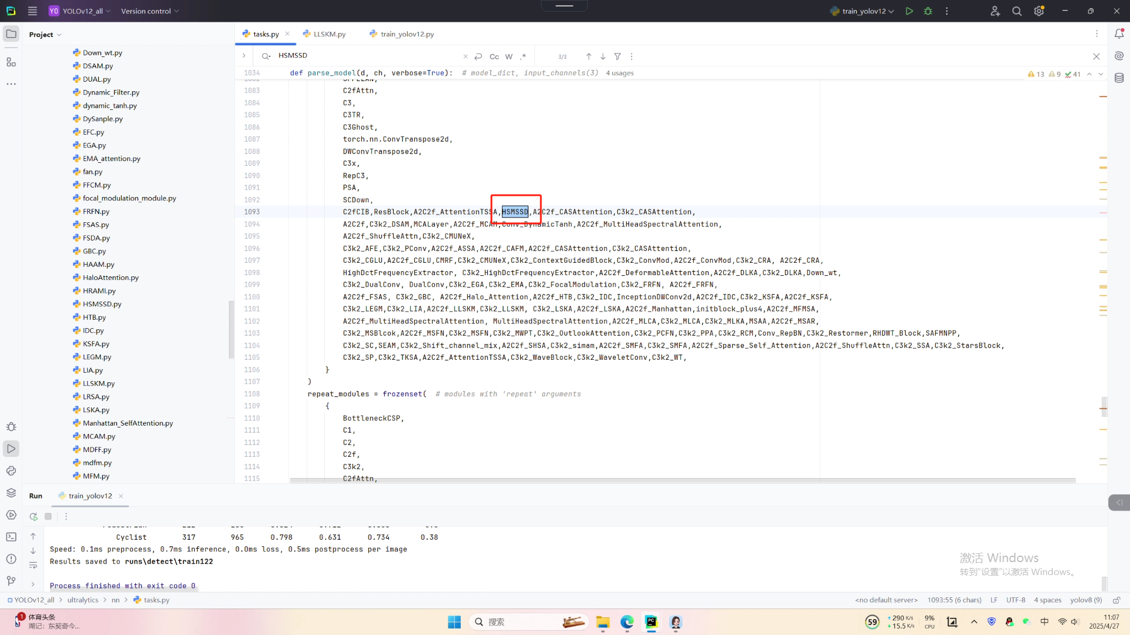The width and height of the screenshot is (1130, 635).
Task: Open the runs\detect\train122 results link
Action: [x=168, y=562]
